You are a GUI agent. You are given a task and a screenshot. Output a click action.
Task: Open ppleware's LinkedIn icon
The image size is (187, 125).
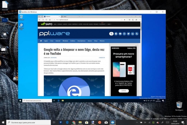click(x=133, y=34)
